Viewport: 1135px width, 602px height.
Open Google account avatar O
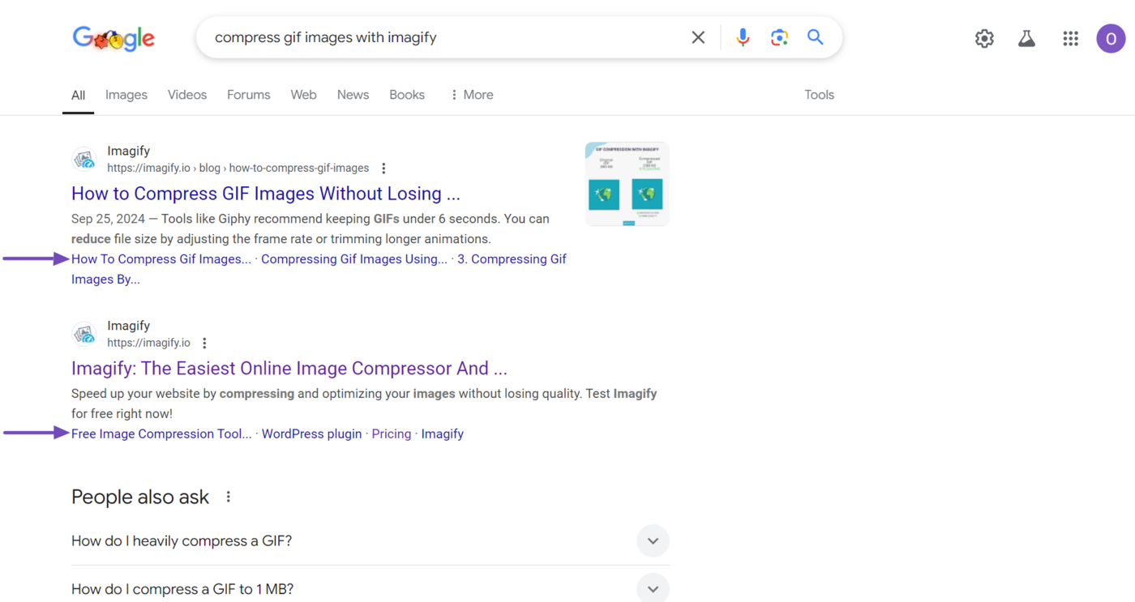[x=1111, y=38]
